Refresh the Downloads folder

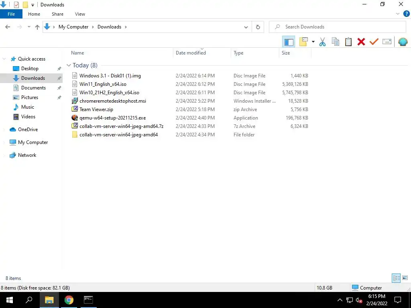[x=258, y=27]
